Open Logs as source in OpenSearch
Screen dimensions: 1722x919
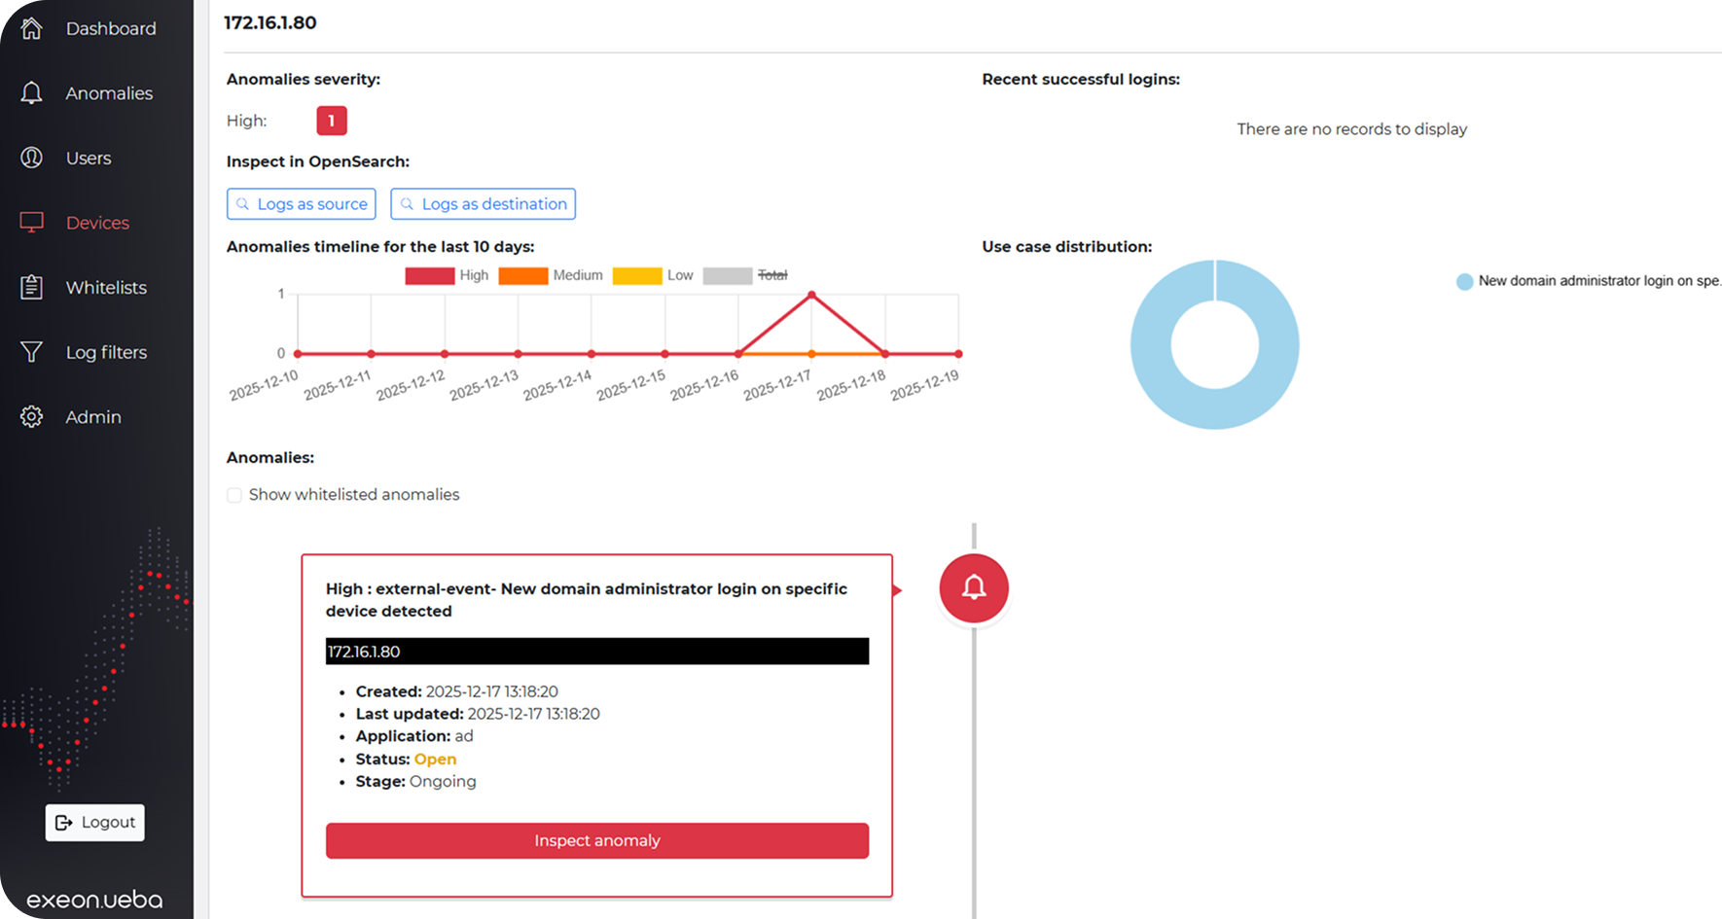[302, 204]
